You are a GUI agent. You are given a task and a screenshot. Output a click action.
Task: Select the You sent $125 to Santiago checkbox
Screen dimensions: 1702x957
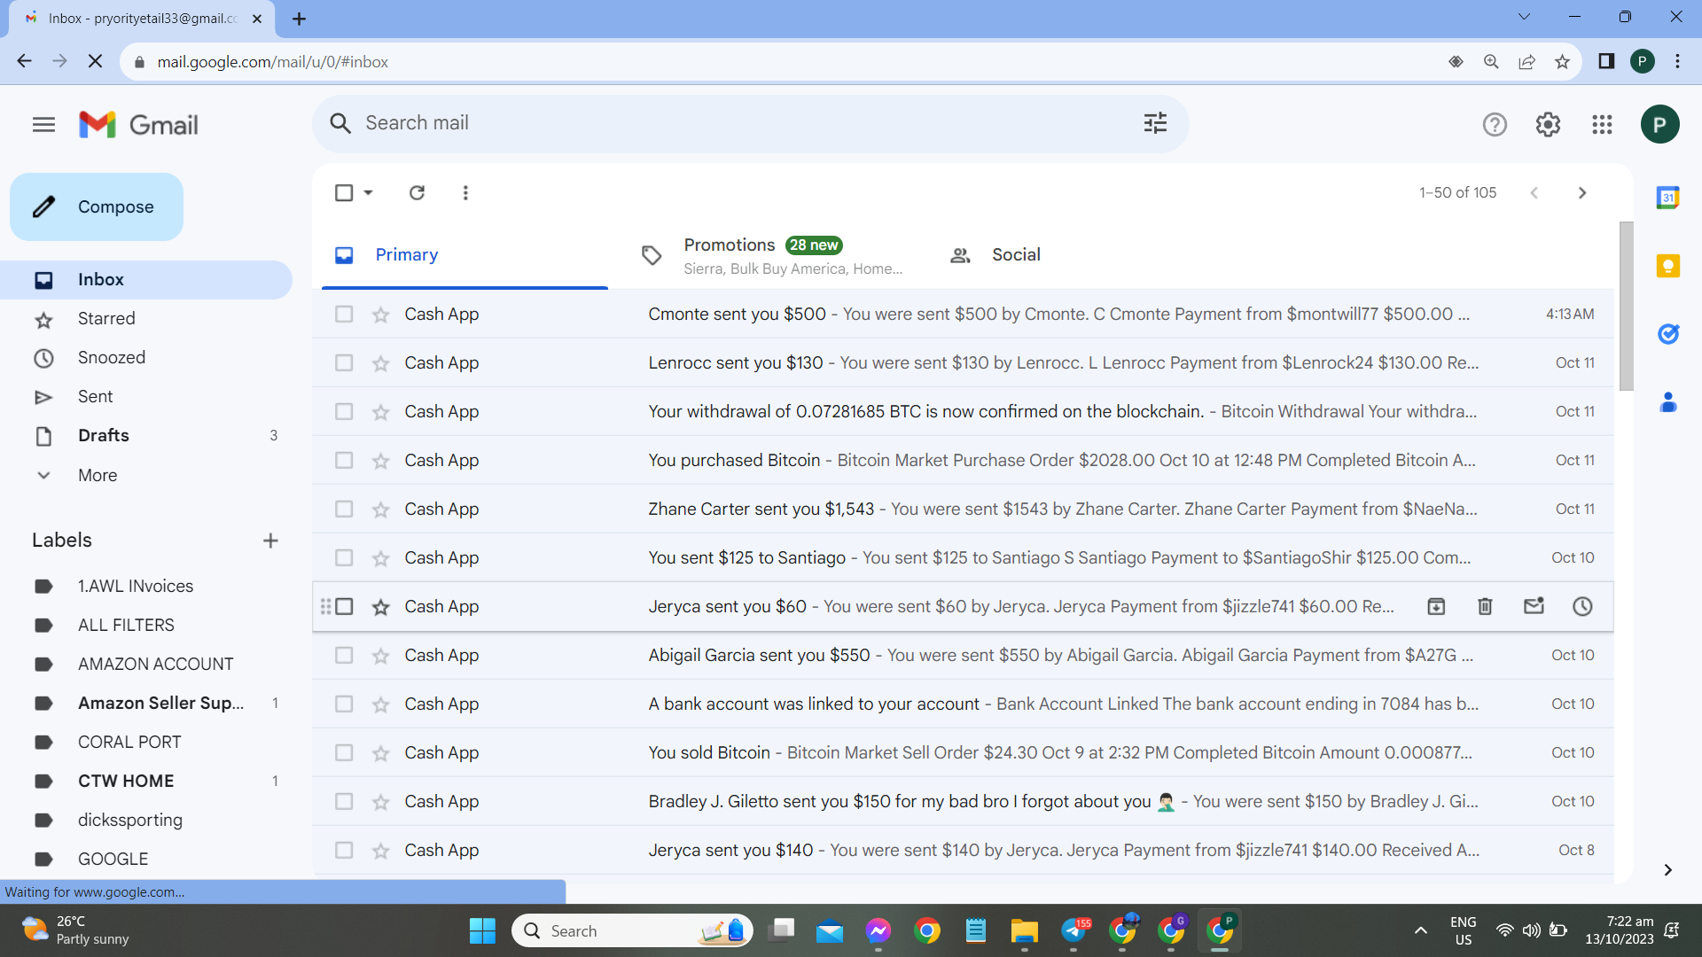tap(344, 558)
